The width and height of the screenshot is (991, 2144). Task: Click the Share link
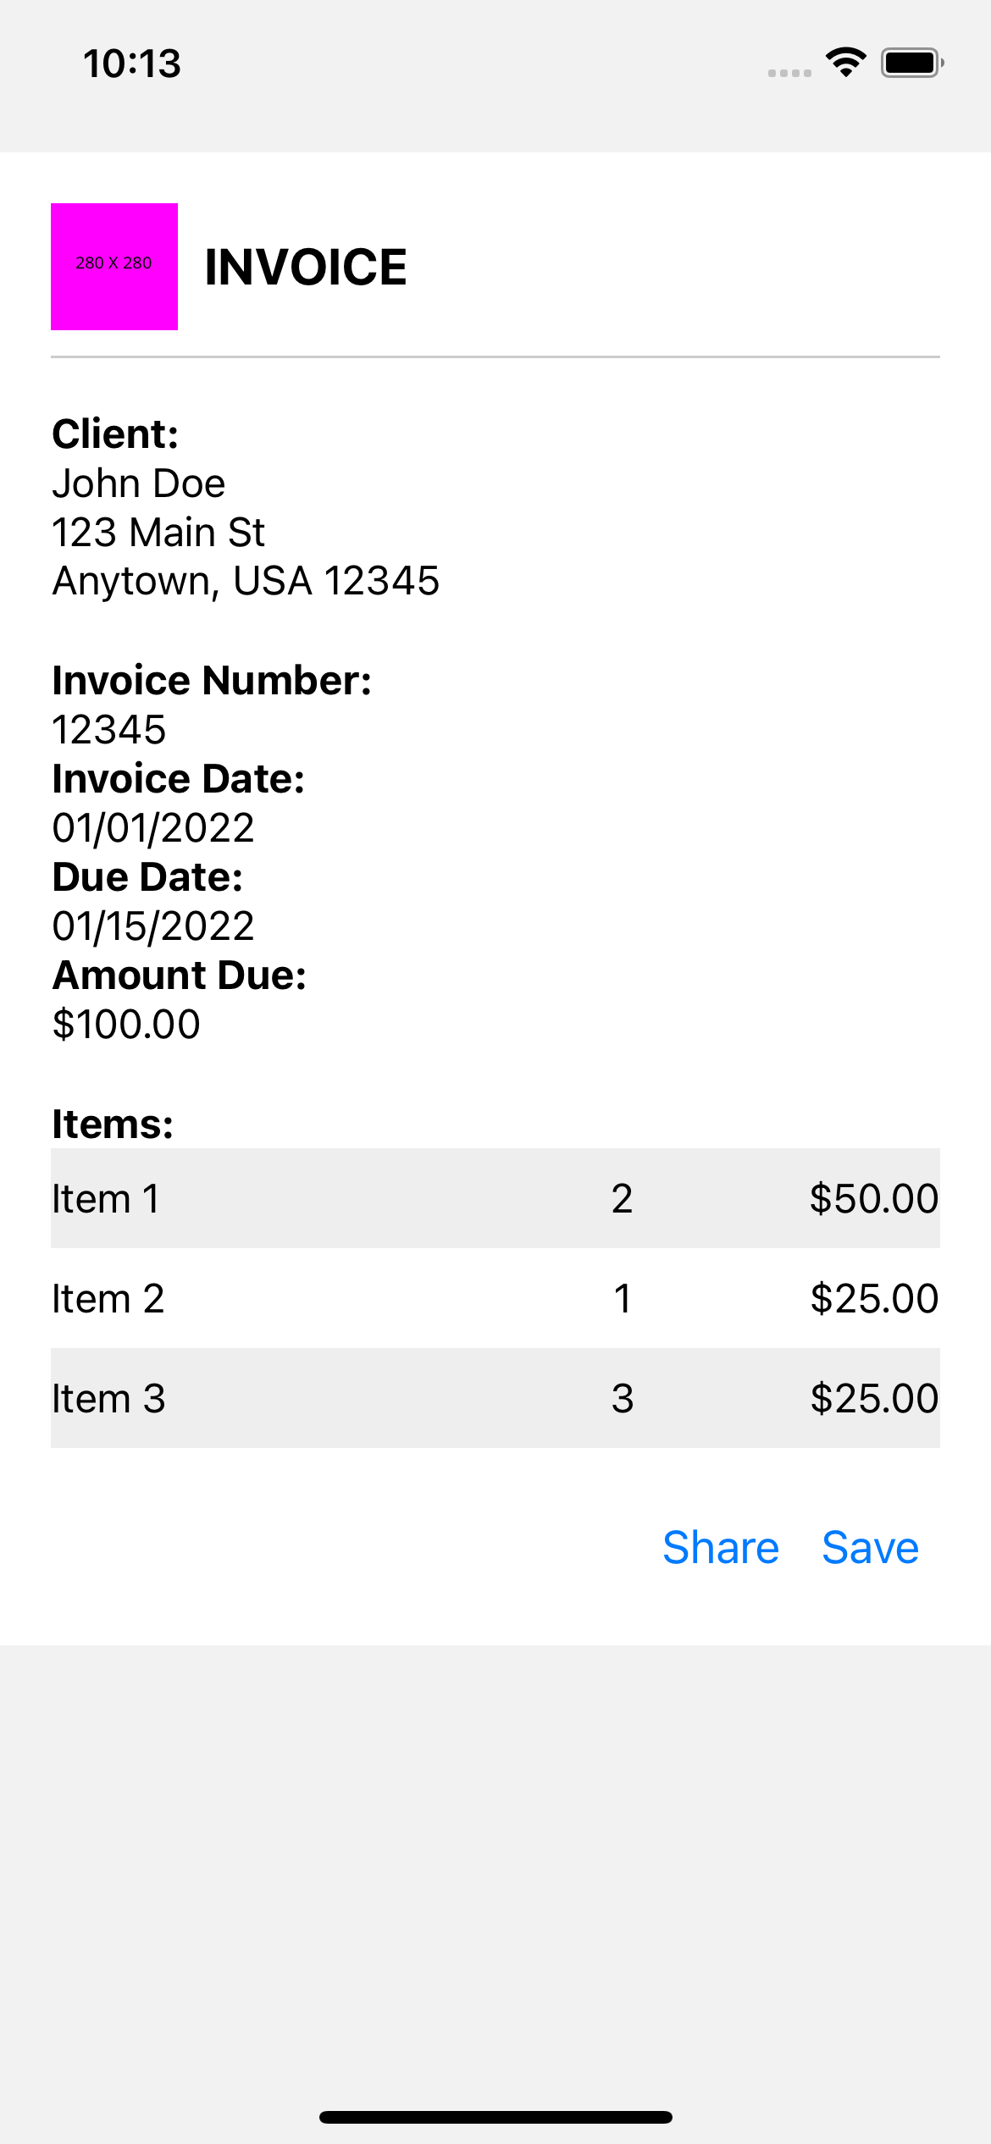tap(720, 1547)
